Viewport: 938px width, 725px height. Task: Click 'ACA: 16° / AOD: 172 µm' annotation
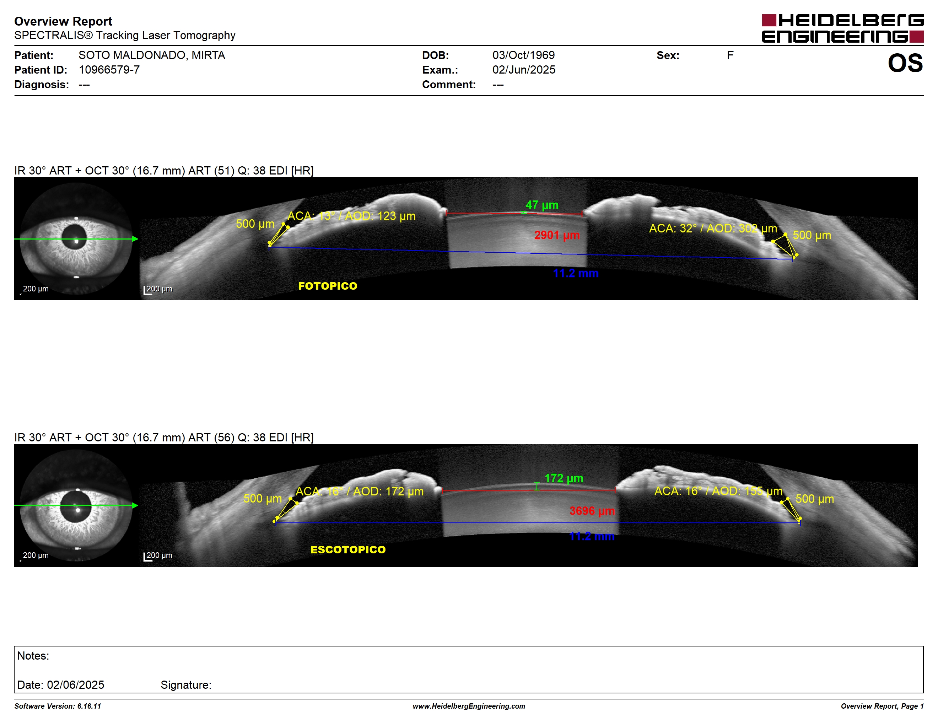(360, 491)
